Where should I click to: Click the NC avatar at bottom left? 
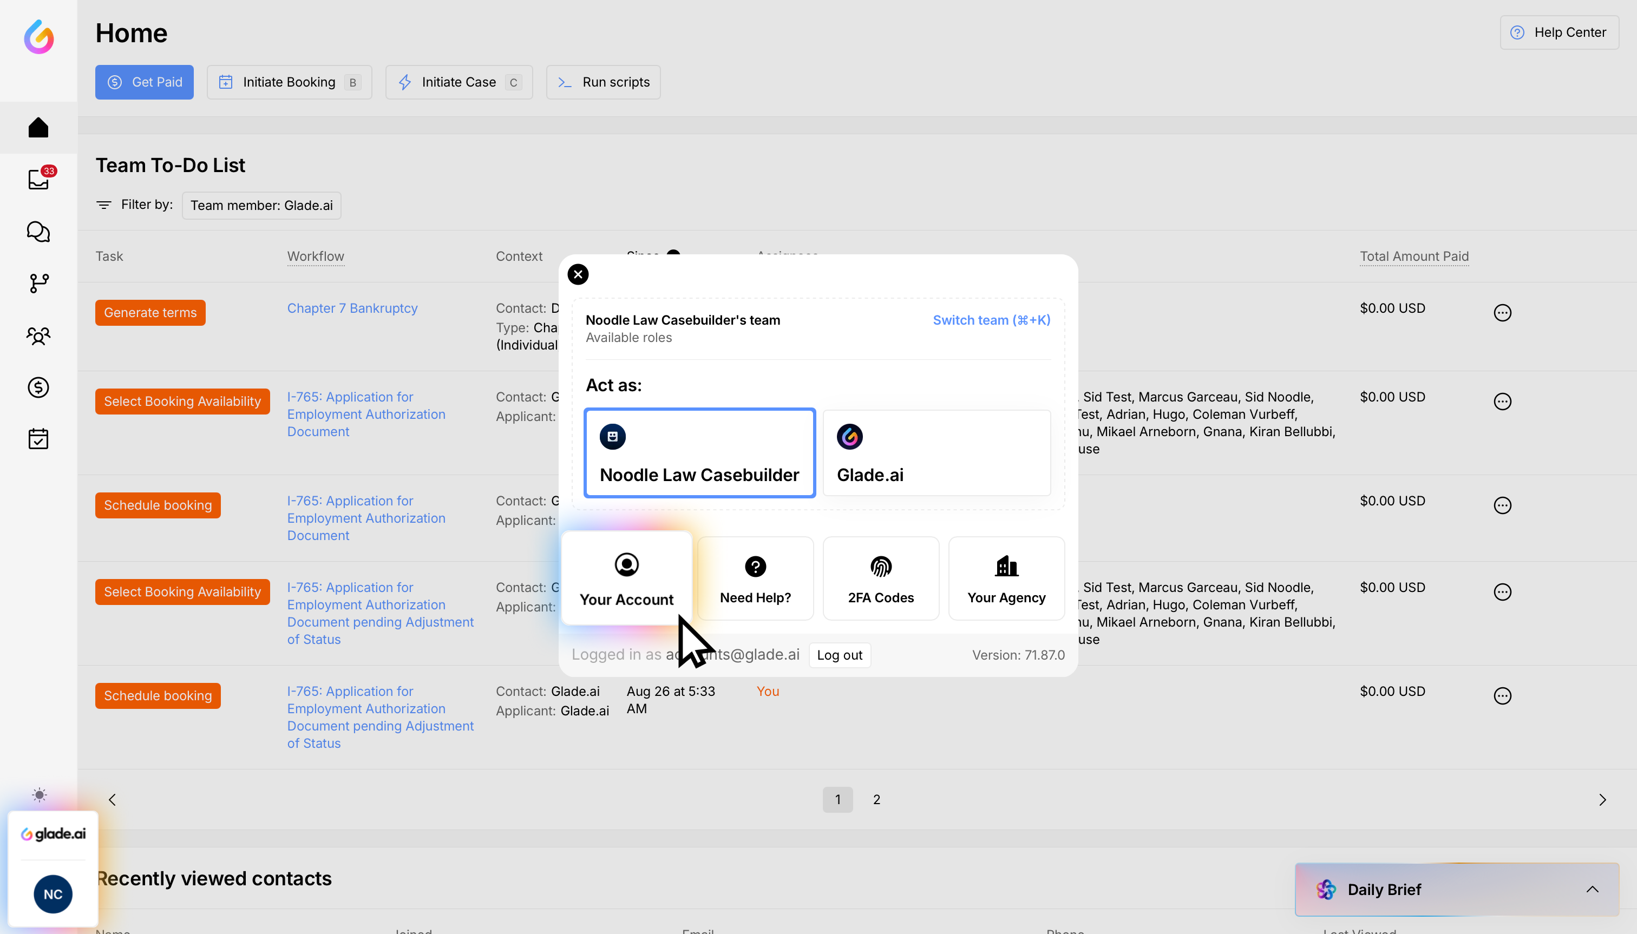pos(53,894)
